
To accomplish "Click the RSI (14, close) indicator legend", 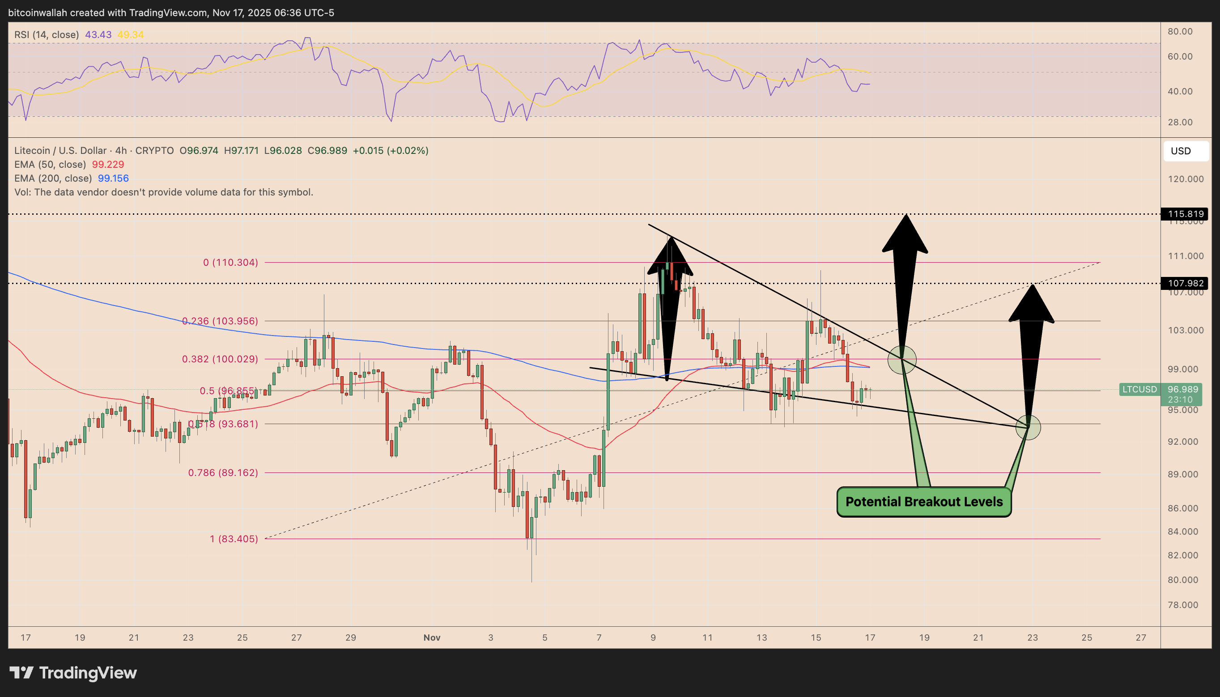I will (47, 34).
